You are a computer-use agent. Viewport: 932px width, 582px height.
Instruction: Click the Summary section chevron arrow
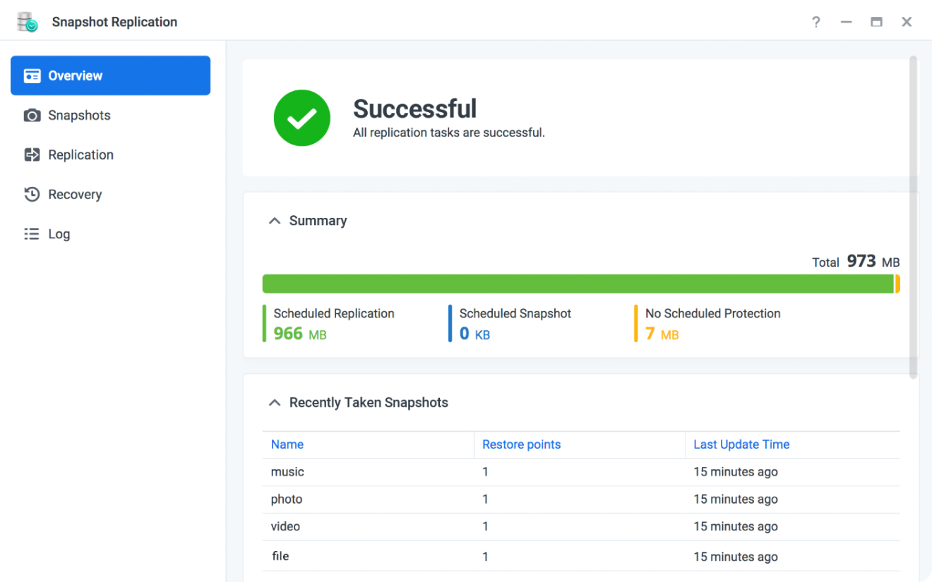[x=274, y=220]
